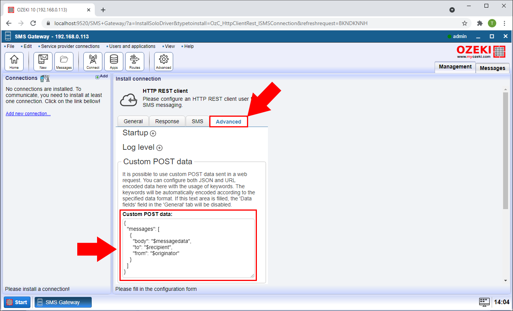Open the Routes signpost toolbar icon
Screen dimensions: 513x311
(135, 62)
